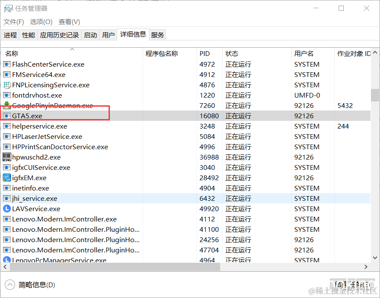Screen dimensions: 380x298
Task: Click the helperservice.exe process icon
Action: click(7, 126)
